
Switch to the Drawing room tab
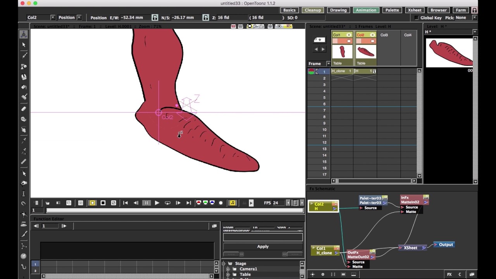pyautogui.click(x=338, y=10)
